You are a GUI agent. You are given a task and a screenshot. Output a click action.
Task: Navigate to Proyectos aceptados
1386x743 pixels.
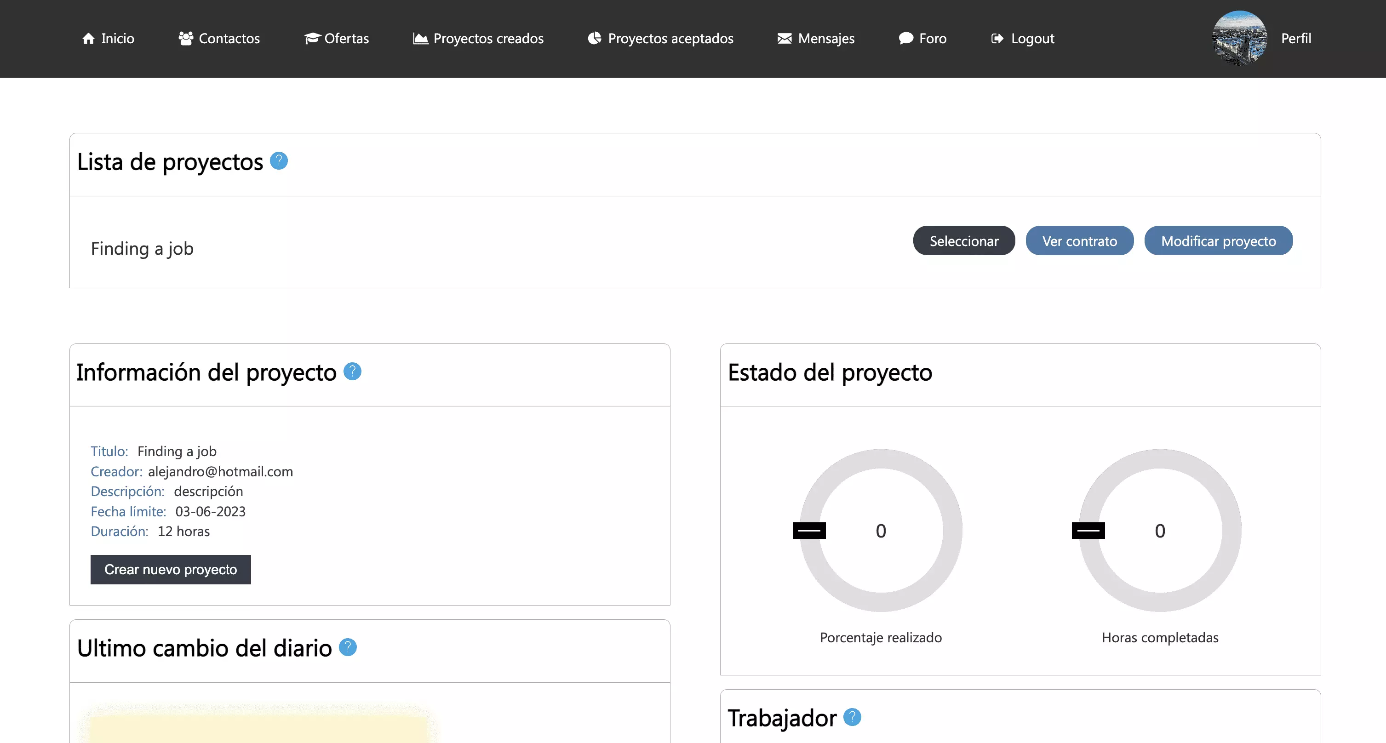pos(660,39)
